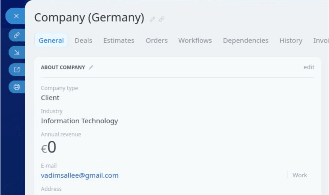329x195 pixels.
Task: Click the edit link on the About Company card
Action: point(309,67)
